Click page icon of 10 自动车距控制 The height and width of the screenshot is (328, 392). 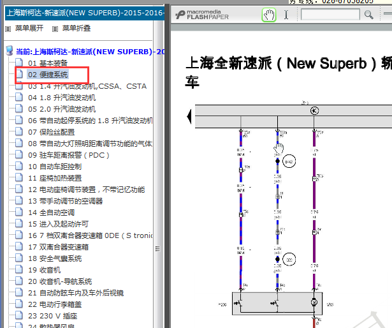(19, 166)
